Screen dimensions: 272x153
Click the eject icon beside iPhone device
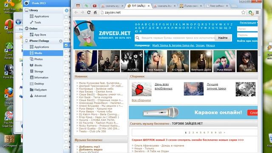pos(60,41)
